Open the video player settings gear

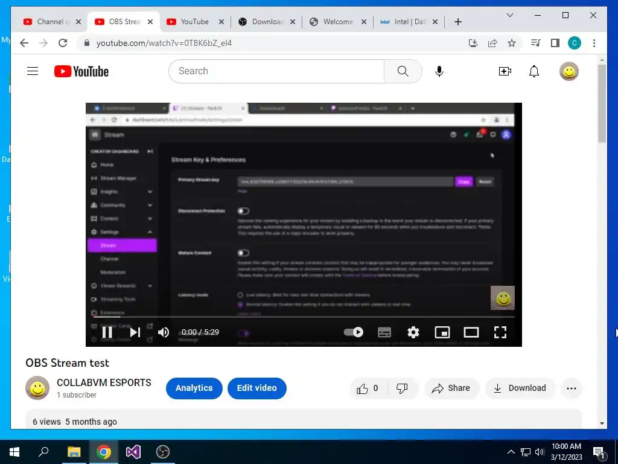click(x=413, y=332)
